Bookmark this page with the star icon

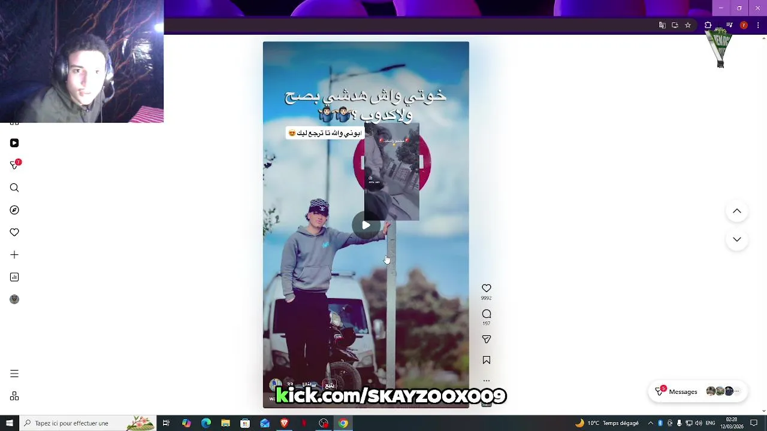tap(688, 25)
